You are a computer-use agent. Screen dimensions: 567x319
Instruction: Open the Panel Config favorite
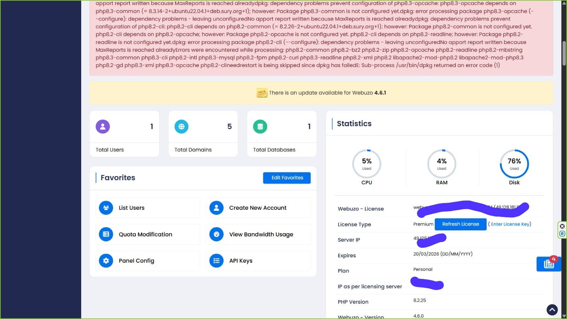pos(148,261)
